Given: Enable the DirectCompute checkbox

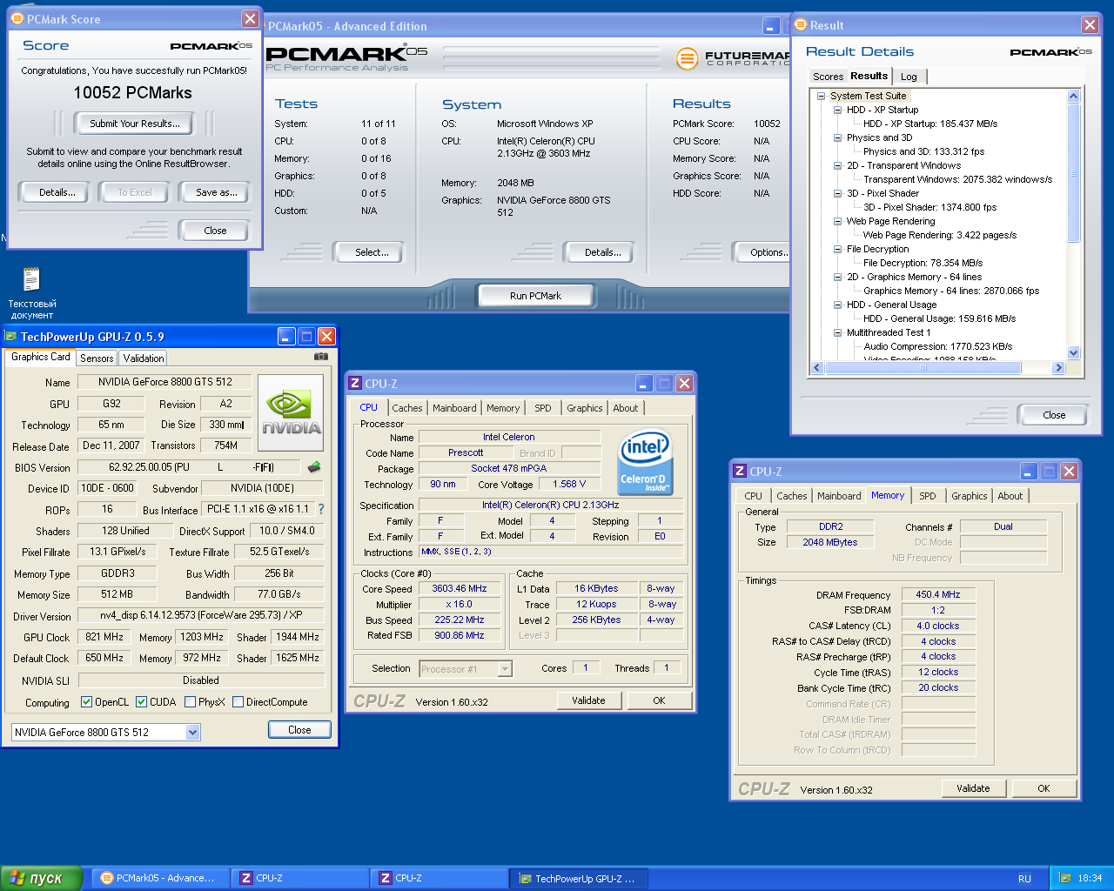Looking at the screenshot, I should click(x=238, y=702).
